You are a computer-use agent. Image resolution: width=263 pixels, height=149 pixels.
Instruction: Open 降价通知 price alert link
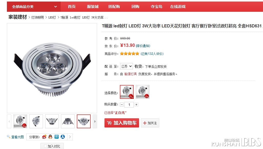[143, 46]
